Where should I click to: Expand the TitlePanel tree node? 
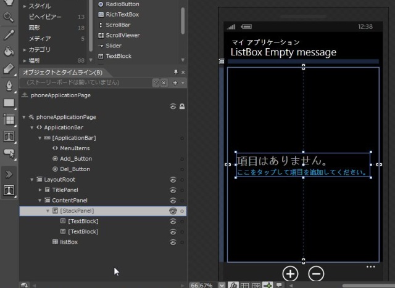[x=39, y=190]
